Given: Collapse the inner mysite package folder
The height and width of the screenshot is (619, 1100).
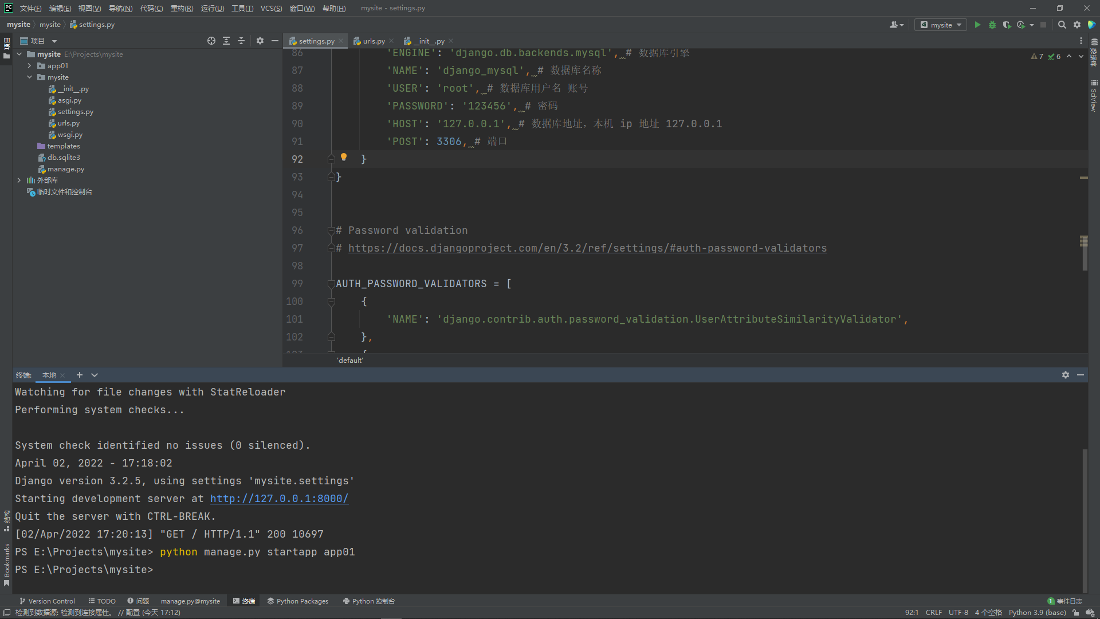Looking at the screenshot, I should click(x=30, y=77).
